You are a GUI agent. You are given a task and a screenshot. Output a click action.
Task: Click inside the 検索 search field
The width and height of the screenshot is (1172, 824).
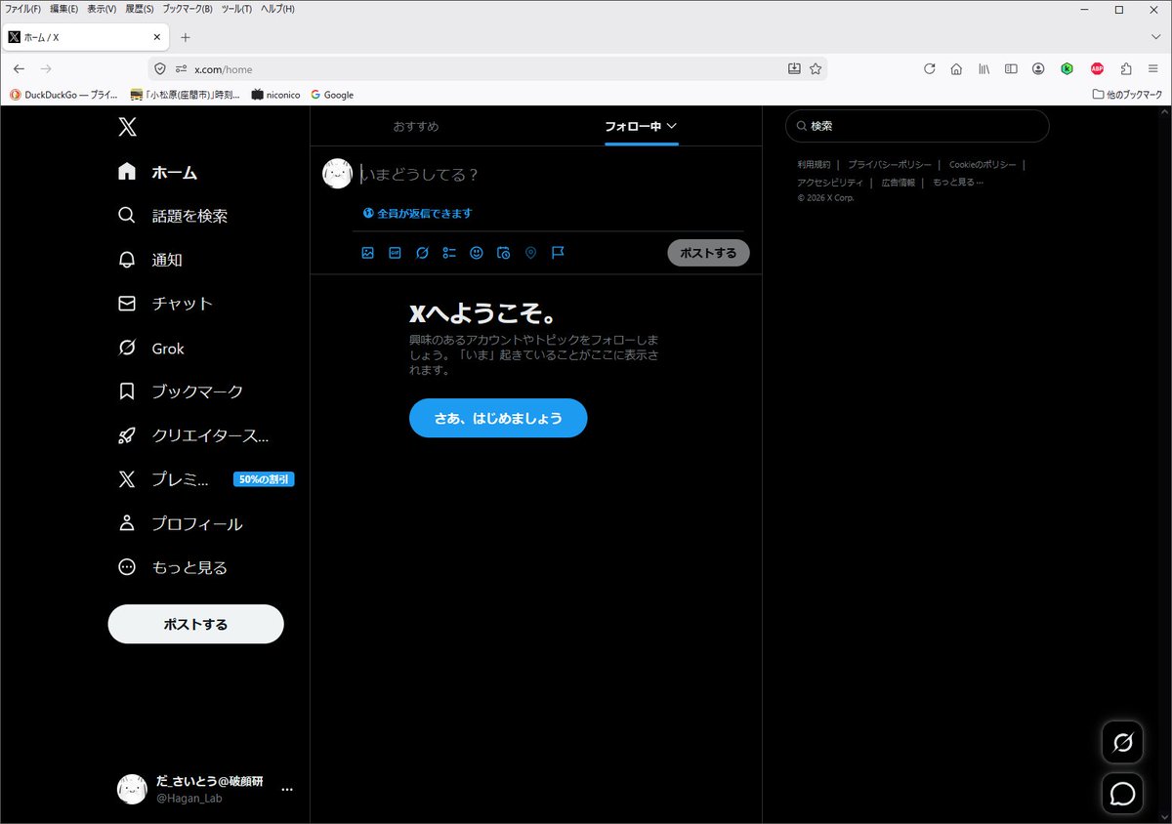click(916, 126)
